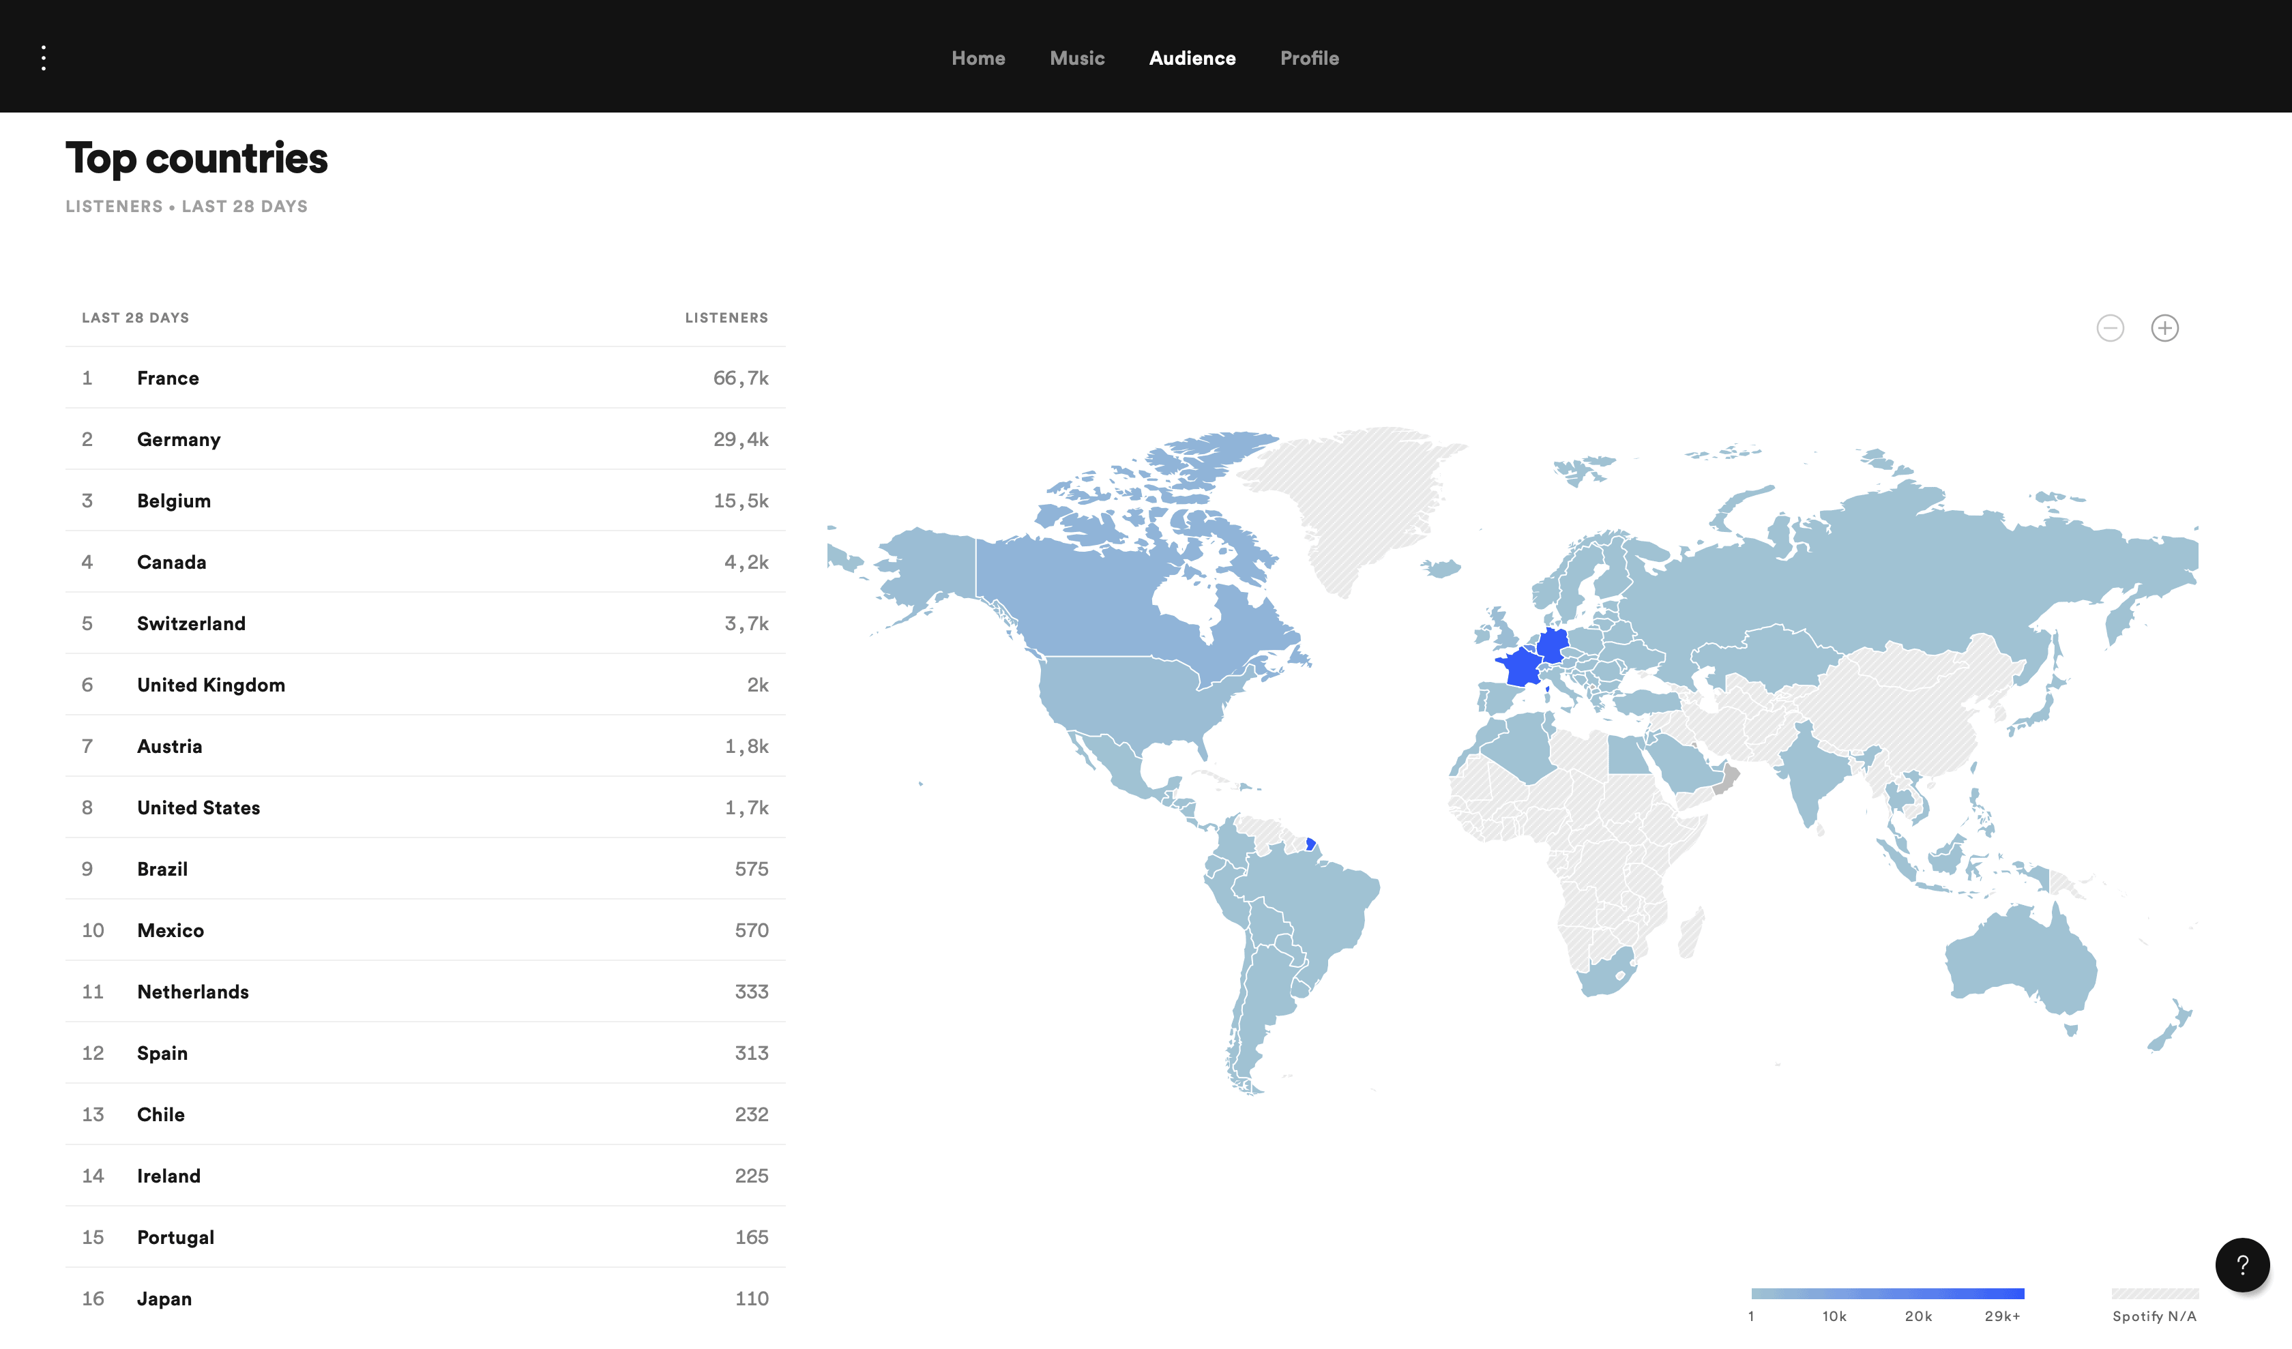This screenshot has width=2292, height=1349.
Task: Click the Canada row
Action: click(425, 562)
